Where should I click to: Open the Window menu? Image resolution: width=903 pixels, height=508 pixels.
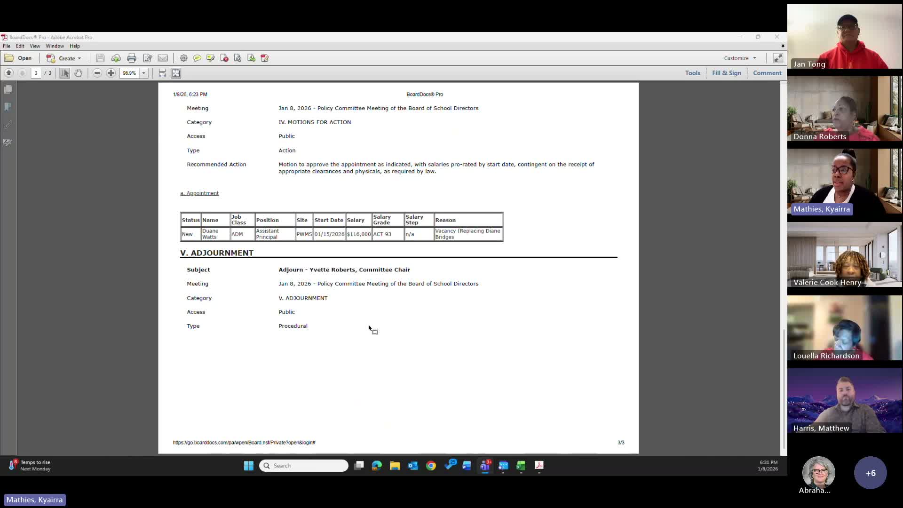[55, 46]
